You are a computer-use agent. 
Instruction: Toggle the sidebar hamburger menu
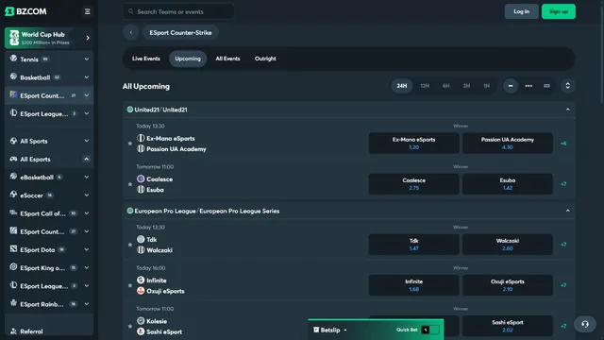click(88, 11)
